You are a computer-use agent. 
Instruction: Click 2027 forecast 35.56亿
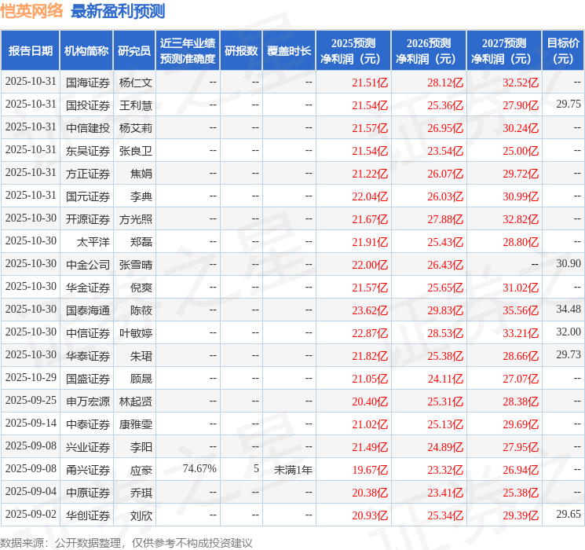tap(521, 310)
